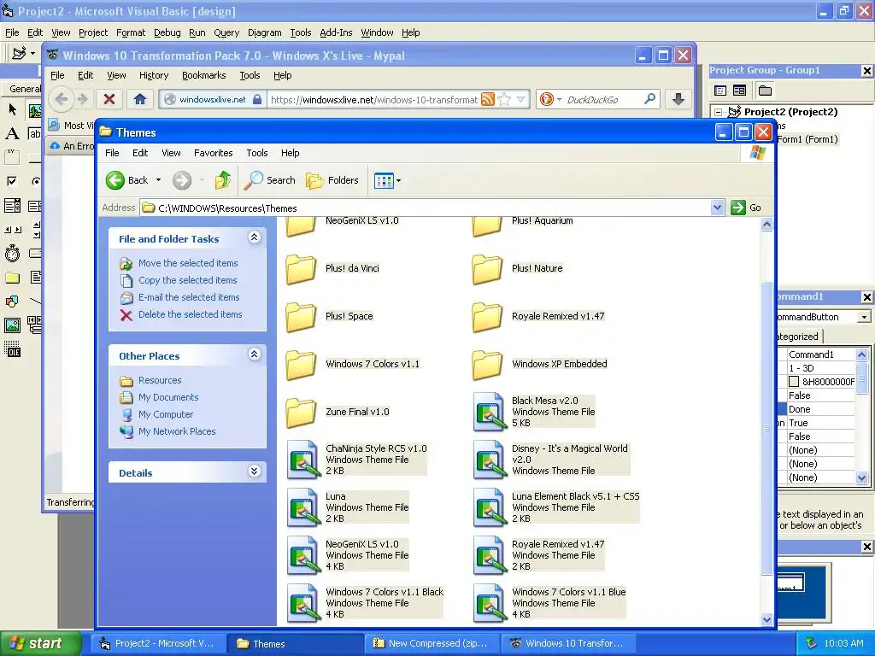This screenshot has width=875, height=656.
Task: Open the CommandButton object dropdown in Properties
Action: [864, 317]
